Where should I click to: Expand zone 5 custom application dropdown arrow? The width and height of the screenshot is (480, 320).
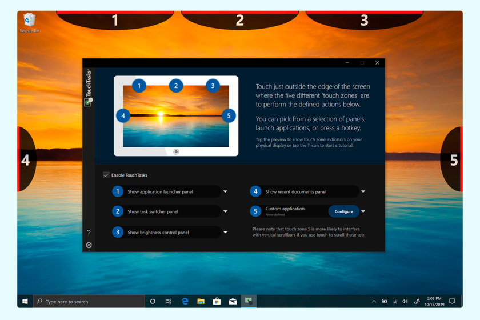click(x=363, y=211)
